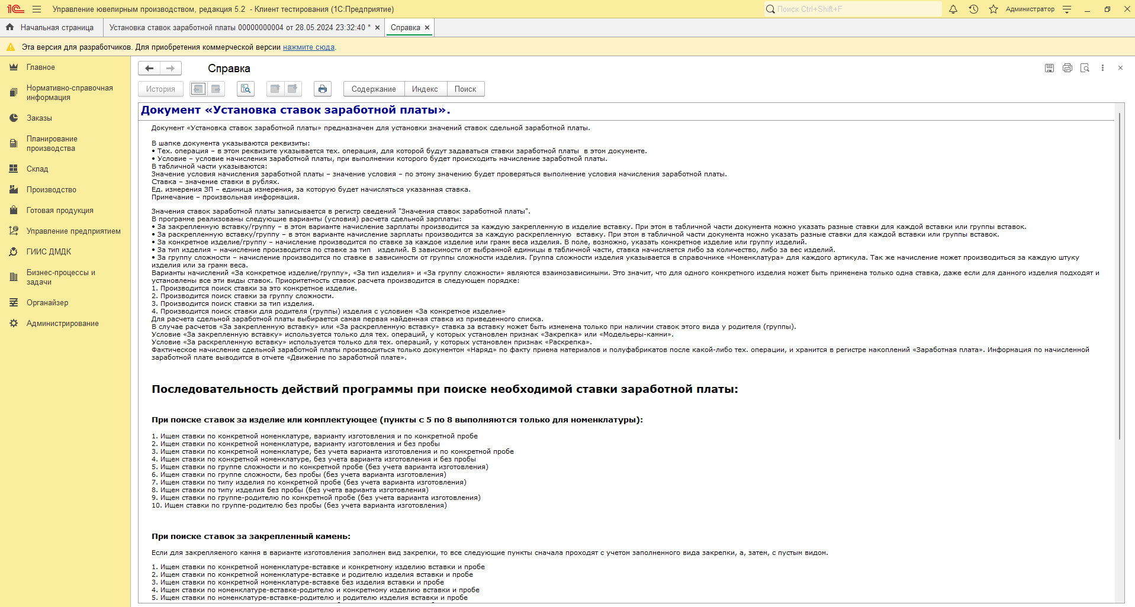Click the heading Документ «Установка ставок заработной платы»

tap(295, 110)
